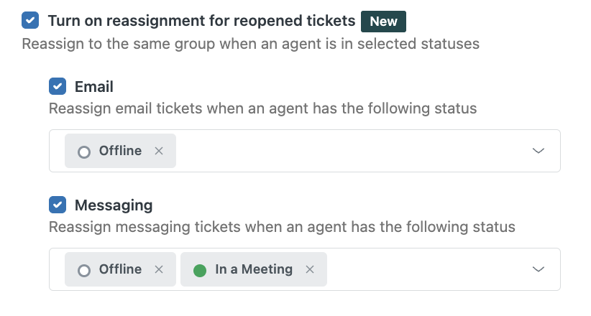Expand the Email status dropdown chevron

(x=538, y=151)
